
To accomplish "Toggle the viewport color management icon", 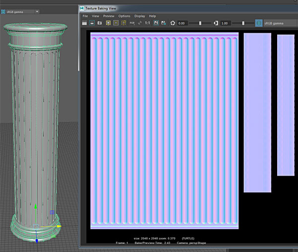I will point(3,10).
